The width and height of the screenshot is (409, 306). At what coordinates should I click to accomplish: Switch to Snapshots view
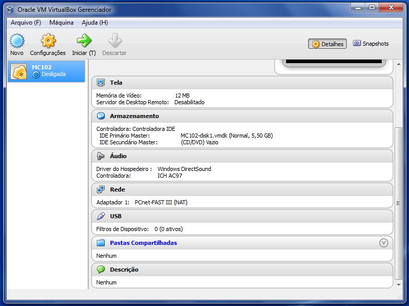click(370, 44)
